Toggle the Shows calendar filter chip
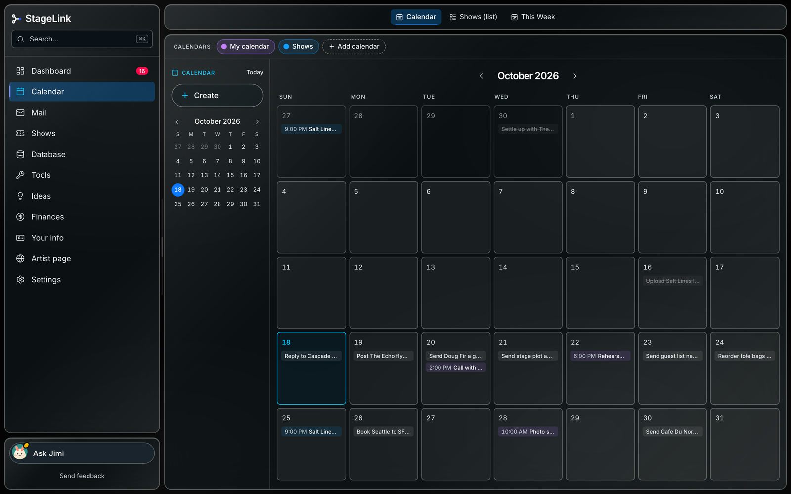Image resolution: width=791 pixels, height=494 pixels. (299, 46)
